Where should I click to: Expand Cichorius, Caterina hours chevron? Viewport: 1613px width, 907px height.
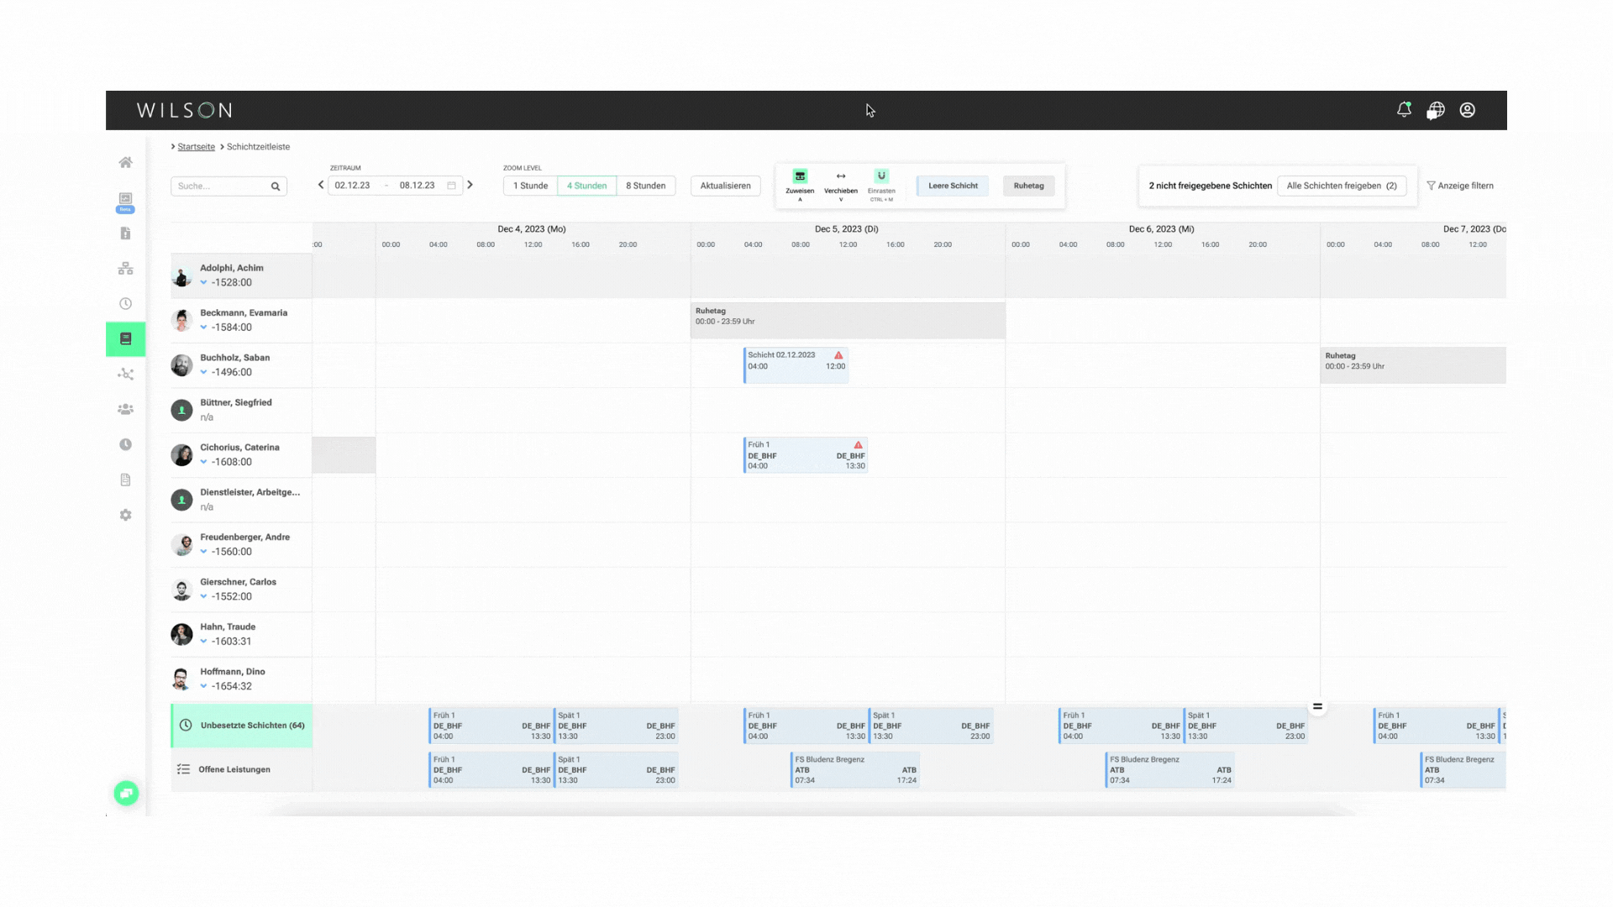[203, 462]
